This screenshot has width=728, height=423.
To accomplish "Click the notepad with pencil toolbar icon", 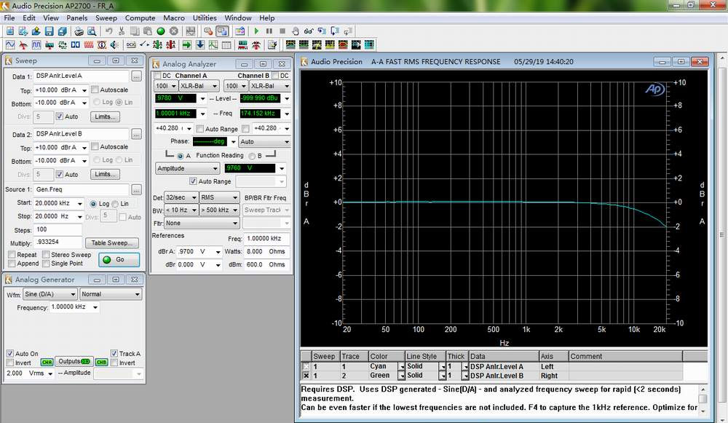I will pos(272,44).
